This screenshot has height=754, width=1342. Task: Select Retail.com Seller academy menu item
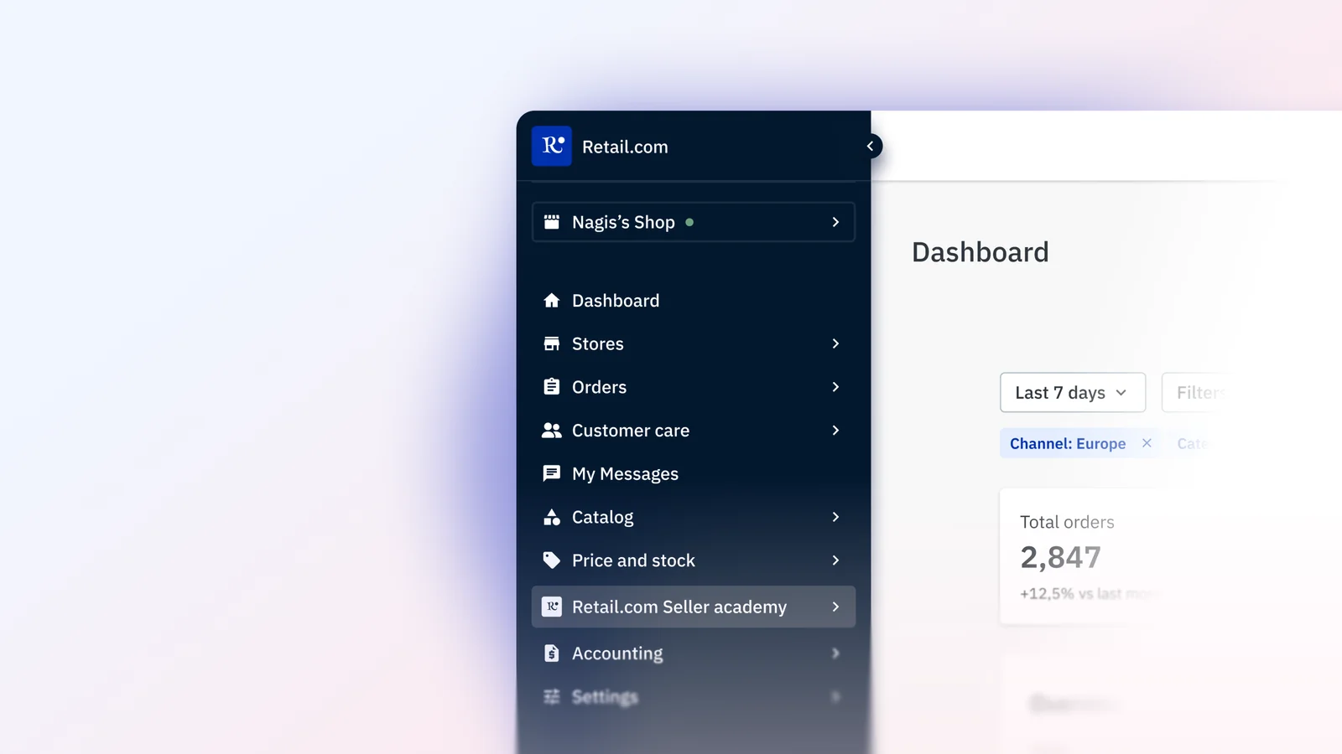[694, 607]
